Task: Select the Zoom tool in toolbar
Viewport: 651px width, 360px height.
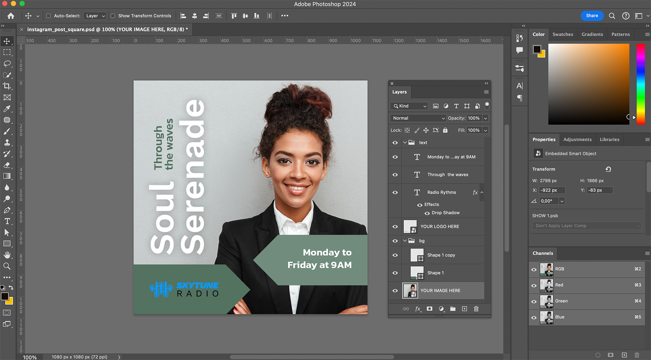Action: 7,266
